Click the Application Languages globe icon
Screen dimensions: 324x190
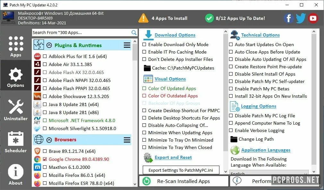tap(235, 150)
